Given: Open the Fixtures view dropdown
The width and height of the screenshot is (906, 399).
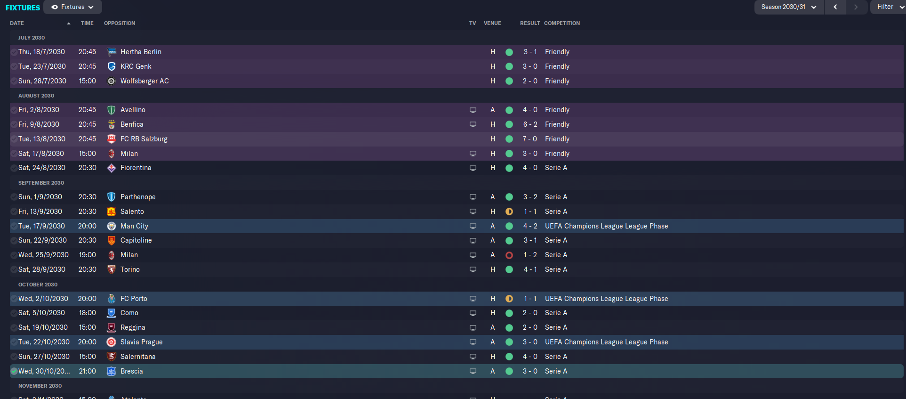Looking at the screenshot, I should pyautogui.click(x=73, y=7).
